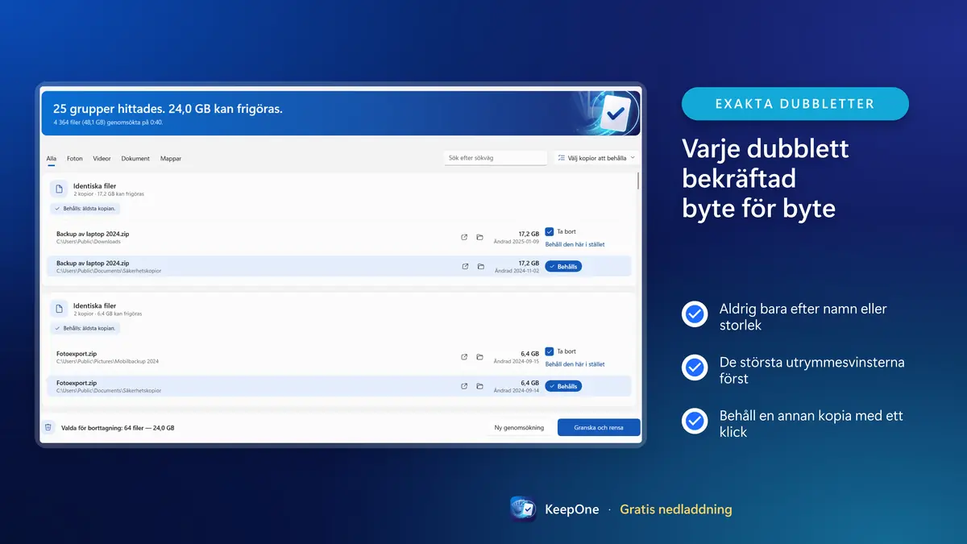Select Fotoexport.zip row in Documents\Säkerhetskopior
This screenshot has height=544, width=967.
click(338, 386)
